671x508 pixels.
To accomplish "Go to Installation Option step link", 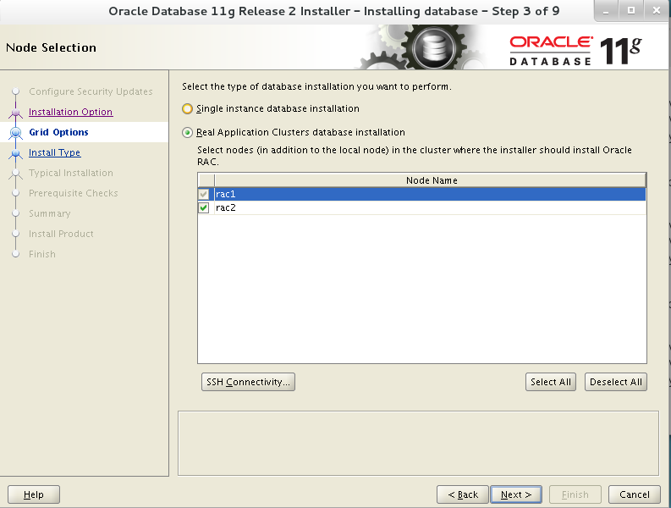I will tap(70, 112).
